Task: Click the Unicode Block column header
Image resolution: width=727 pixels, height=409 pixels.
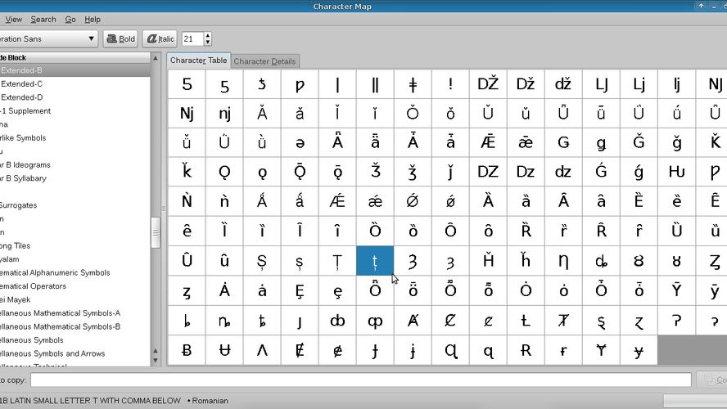Action: 75,58
